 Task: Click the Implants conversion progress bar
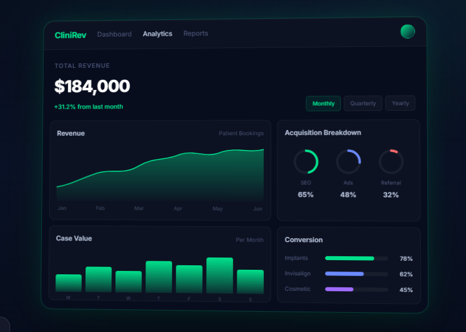point(356,258)
